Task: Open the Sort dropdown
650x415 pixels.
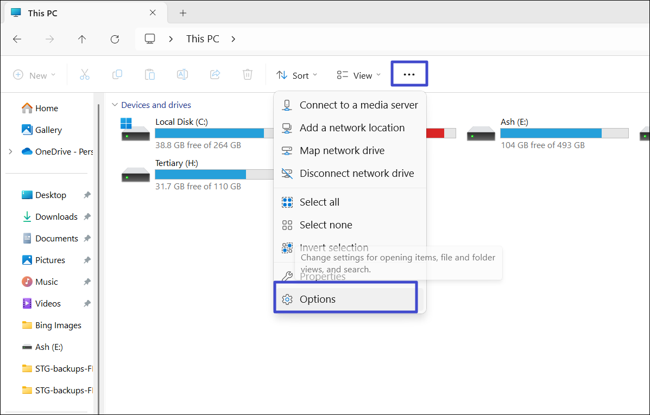Action: (296, 75)
